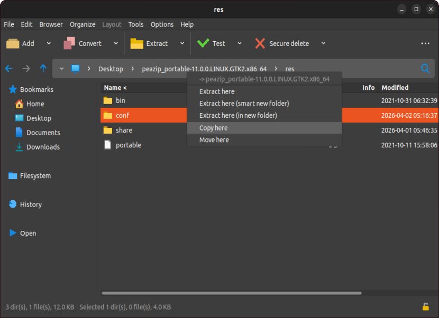The image size is (439, 318).
Task: Click the 2026-04-02 05:16:37 date cell
Action: point(409,116)
